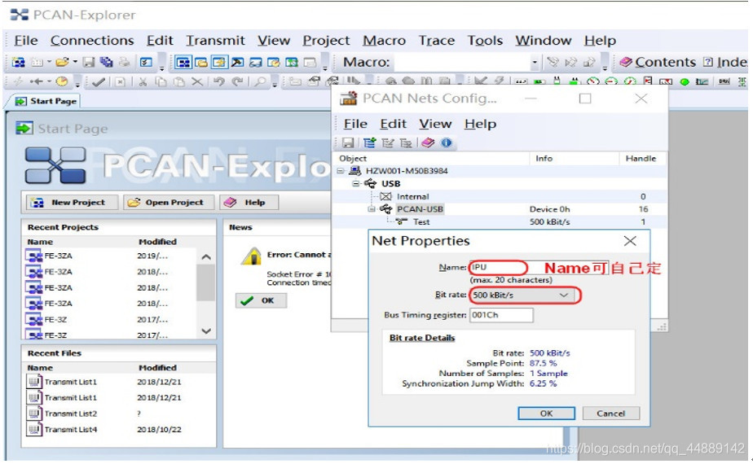Collapse the USB tree node

click(x=356, y=183)
